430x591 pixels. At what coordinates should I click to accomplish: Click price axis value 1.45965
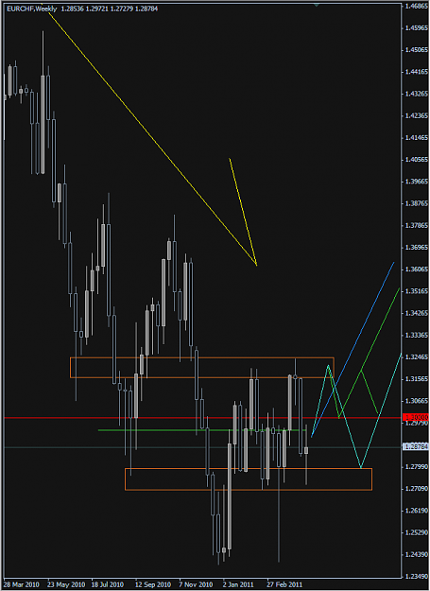click(417, 27)
